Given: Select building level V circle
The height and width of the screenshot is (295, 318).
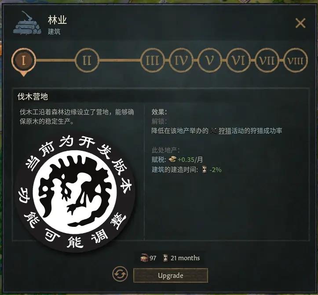Looking at the screenshot, I should click(x=209, y=60).
